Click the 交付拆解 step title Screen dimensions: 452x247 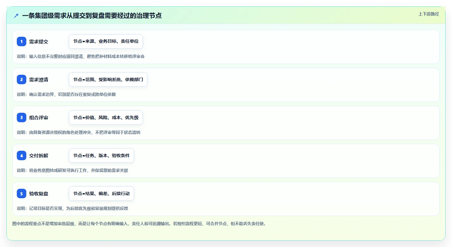39,155
